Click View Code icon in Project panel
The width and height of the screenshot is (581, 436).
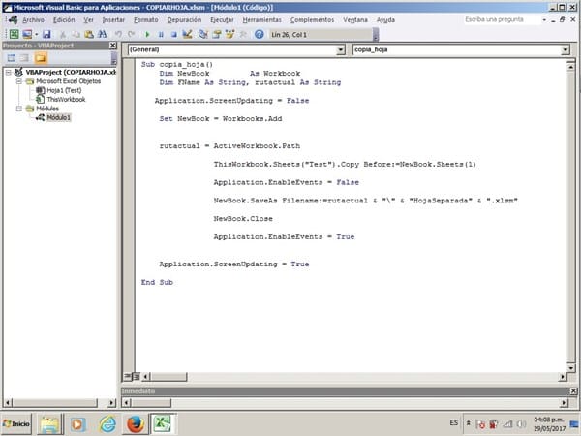click(x=11, y=59)
